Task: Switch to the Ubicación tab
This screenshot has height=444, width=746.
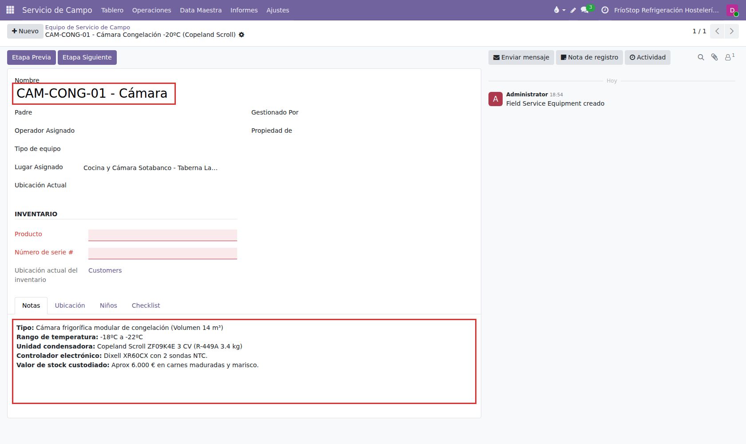Action: coord(70,305)
